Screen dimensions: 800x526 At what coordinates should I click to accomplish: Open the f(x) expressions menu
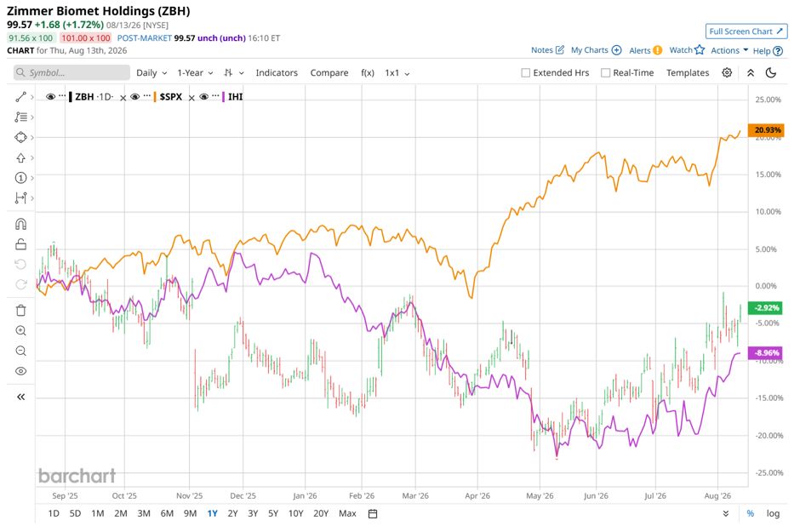[368, 72]
